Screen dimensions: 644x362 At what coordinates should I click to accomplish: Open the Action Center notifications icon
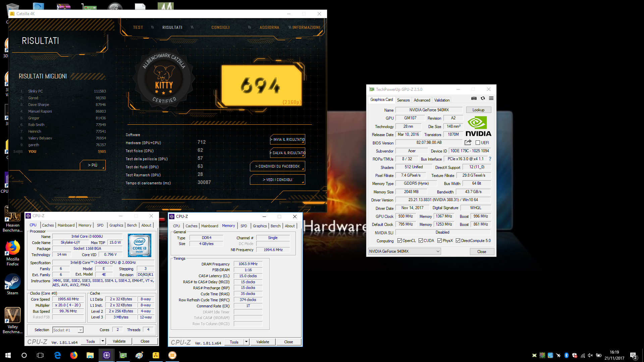point(633,355)
